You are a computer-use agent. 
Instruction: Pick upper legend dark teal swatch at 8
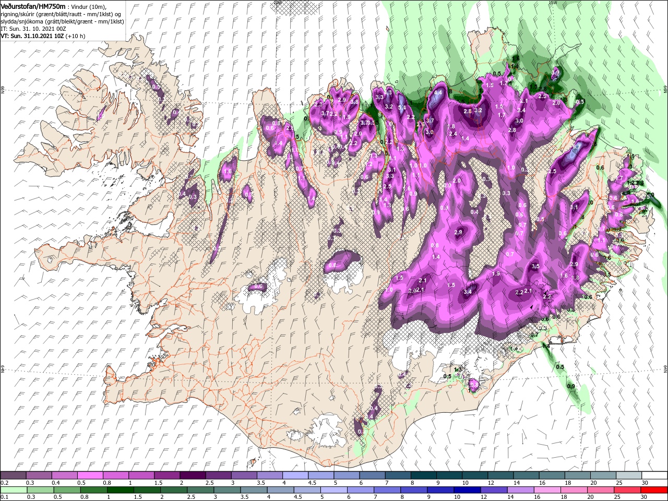coord(423,475)
